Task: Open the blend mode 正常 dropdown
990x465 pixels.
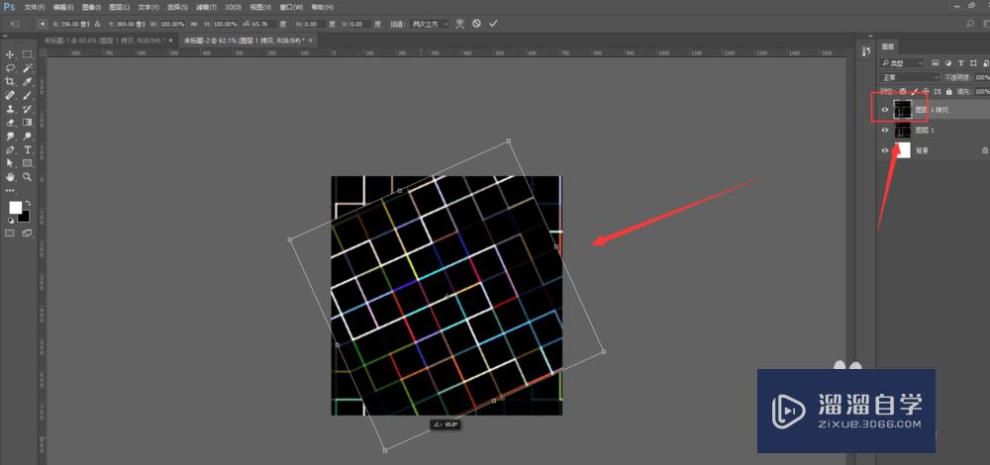Action: click(x=911, y=77)
